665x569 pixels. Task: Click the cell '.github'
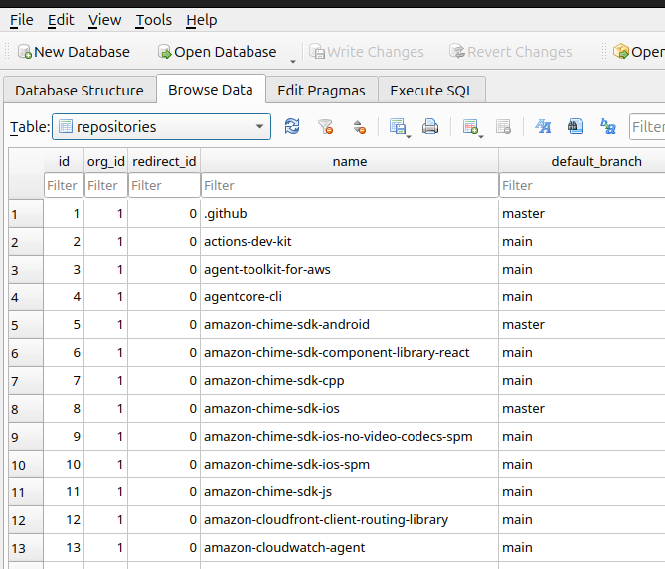point(350,214)
